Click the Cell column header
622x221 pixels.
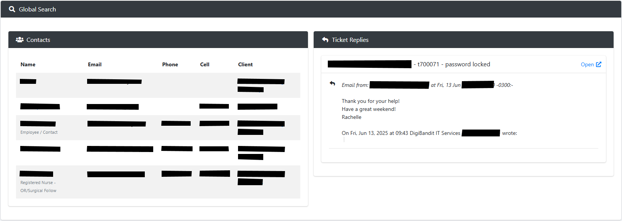click(205, 64)
